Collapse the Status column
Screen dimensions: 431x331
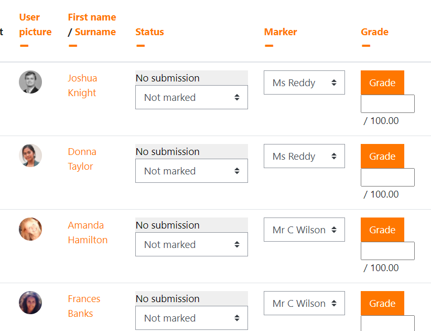tap(141, 46)
